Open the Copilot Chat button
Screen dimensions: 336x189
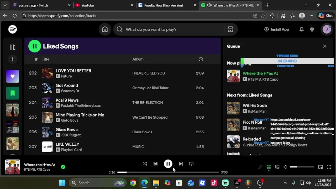point(326,16)
